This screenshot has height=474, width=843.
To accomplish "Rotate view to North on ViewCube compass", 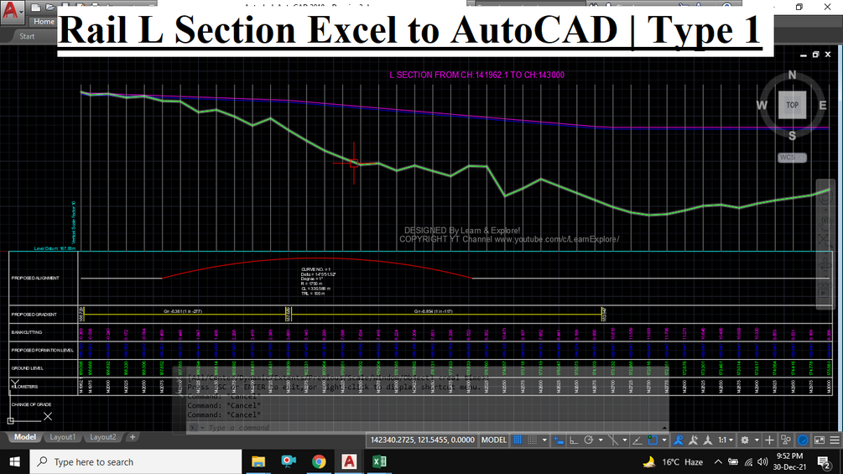I will [x=792, y=75].
